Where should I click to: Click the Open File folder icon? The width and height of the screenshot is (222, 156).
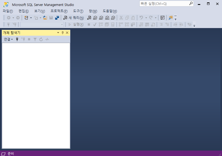tap(45, 18)
